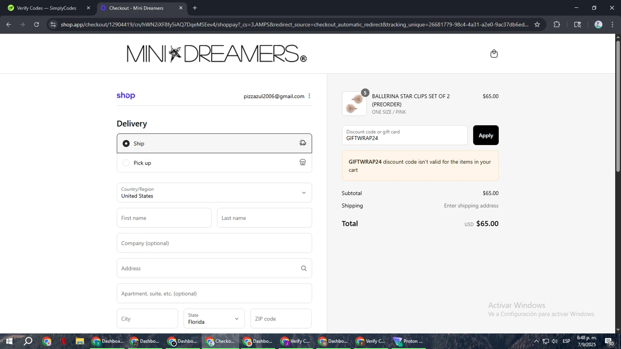Screen dimensions: 621x349
Task: Go back to the previous page
Action: point(8,24)
